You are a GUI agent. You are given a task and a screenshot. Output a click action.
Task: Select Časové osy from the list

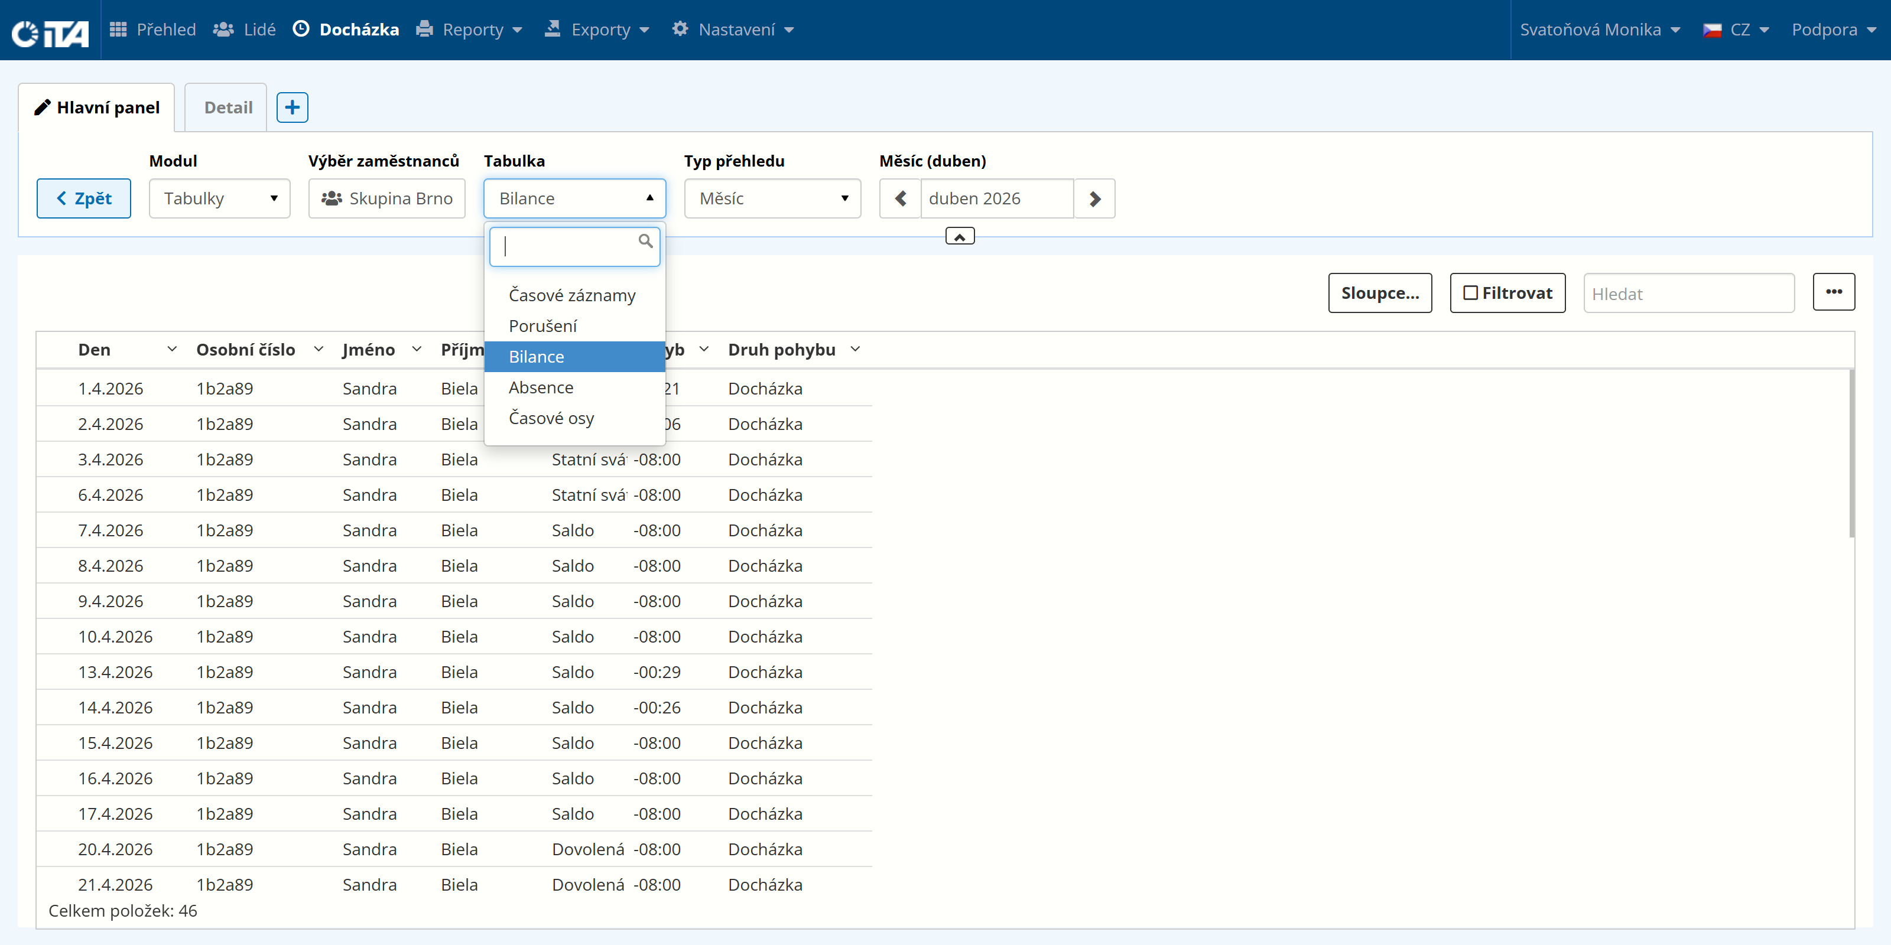[x=575, y=418]
